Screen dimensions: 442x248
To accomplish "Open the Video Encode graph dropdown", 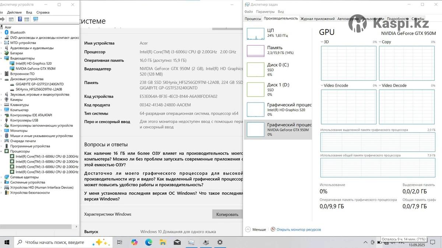I will click(322, 86).
